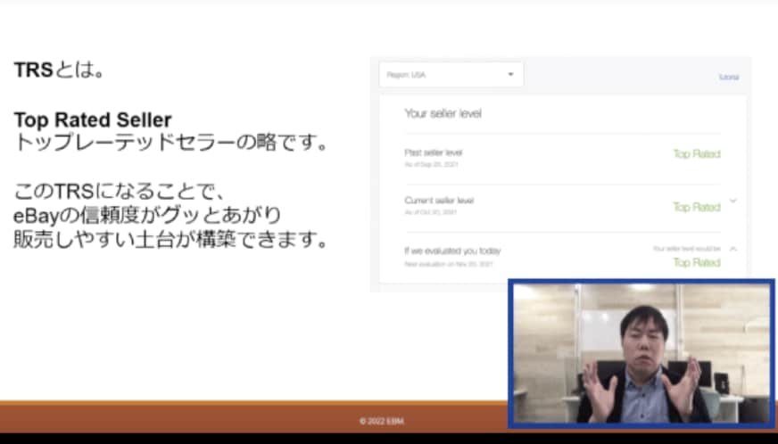
Task: Select the Current seller level row label
Action: pyautogui.click(x=439, y=201)
